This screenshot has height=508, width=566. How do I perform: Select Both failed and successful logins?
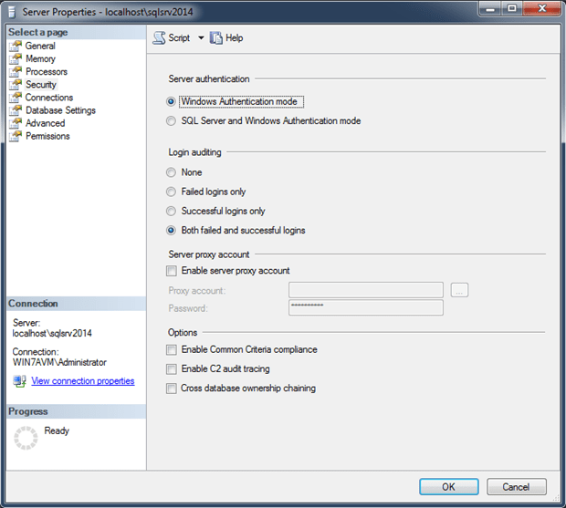coord(171,231)
